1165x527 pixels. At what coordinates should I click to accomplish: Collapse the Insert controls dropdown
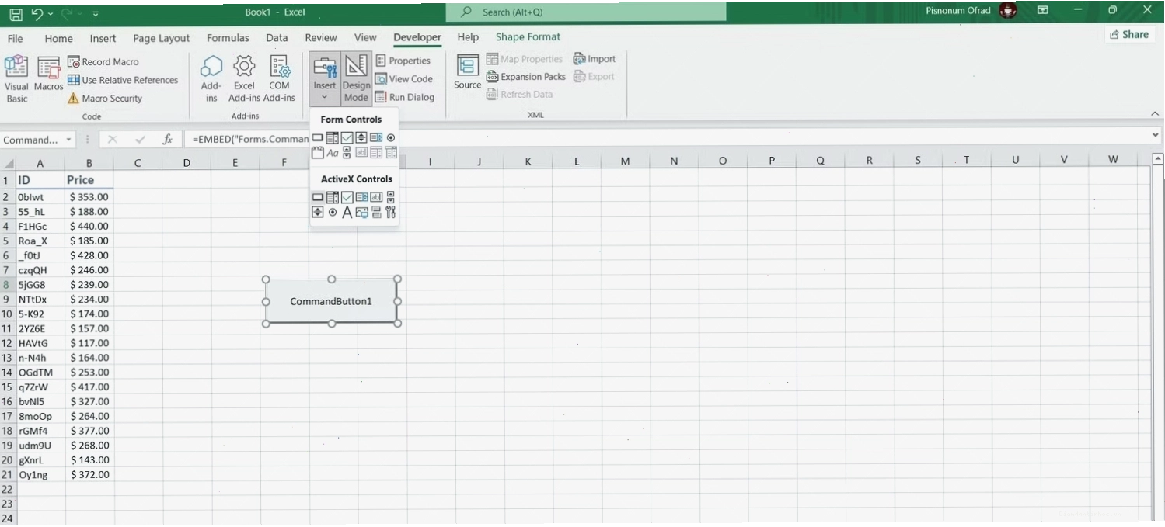point(324,79)
